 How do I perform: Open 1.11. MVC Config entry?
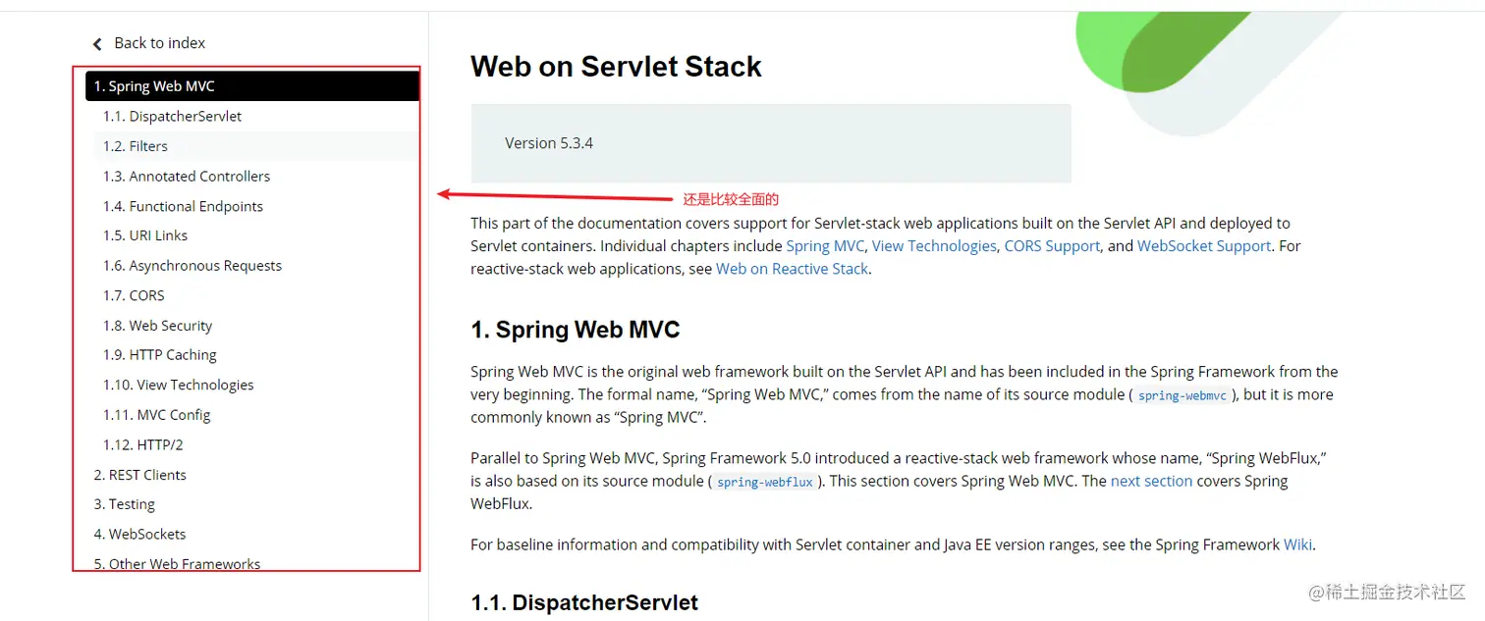click(x=157, y=415)
